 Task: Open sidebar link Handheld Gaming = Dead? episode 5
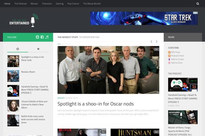[35, 90]
